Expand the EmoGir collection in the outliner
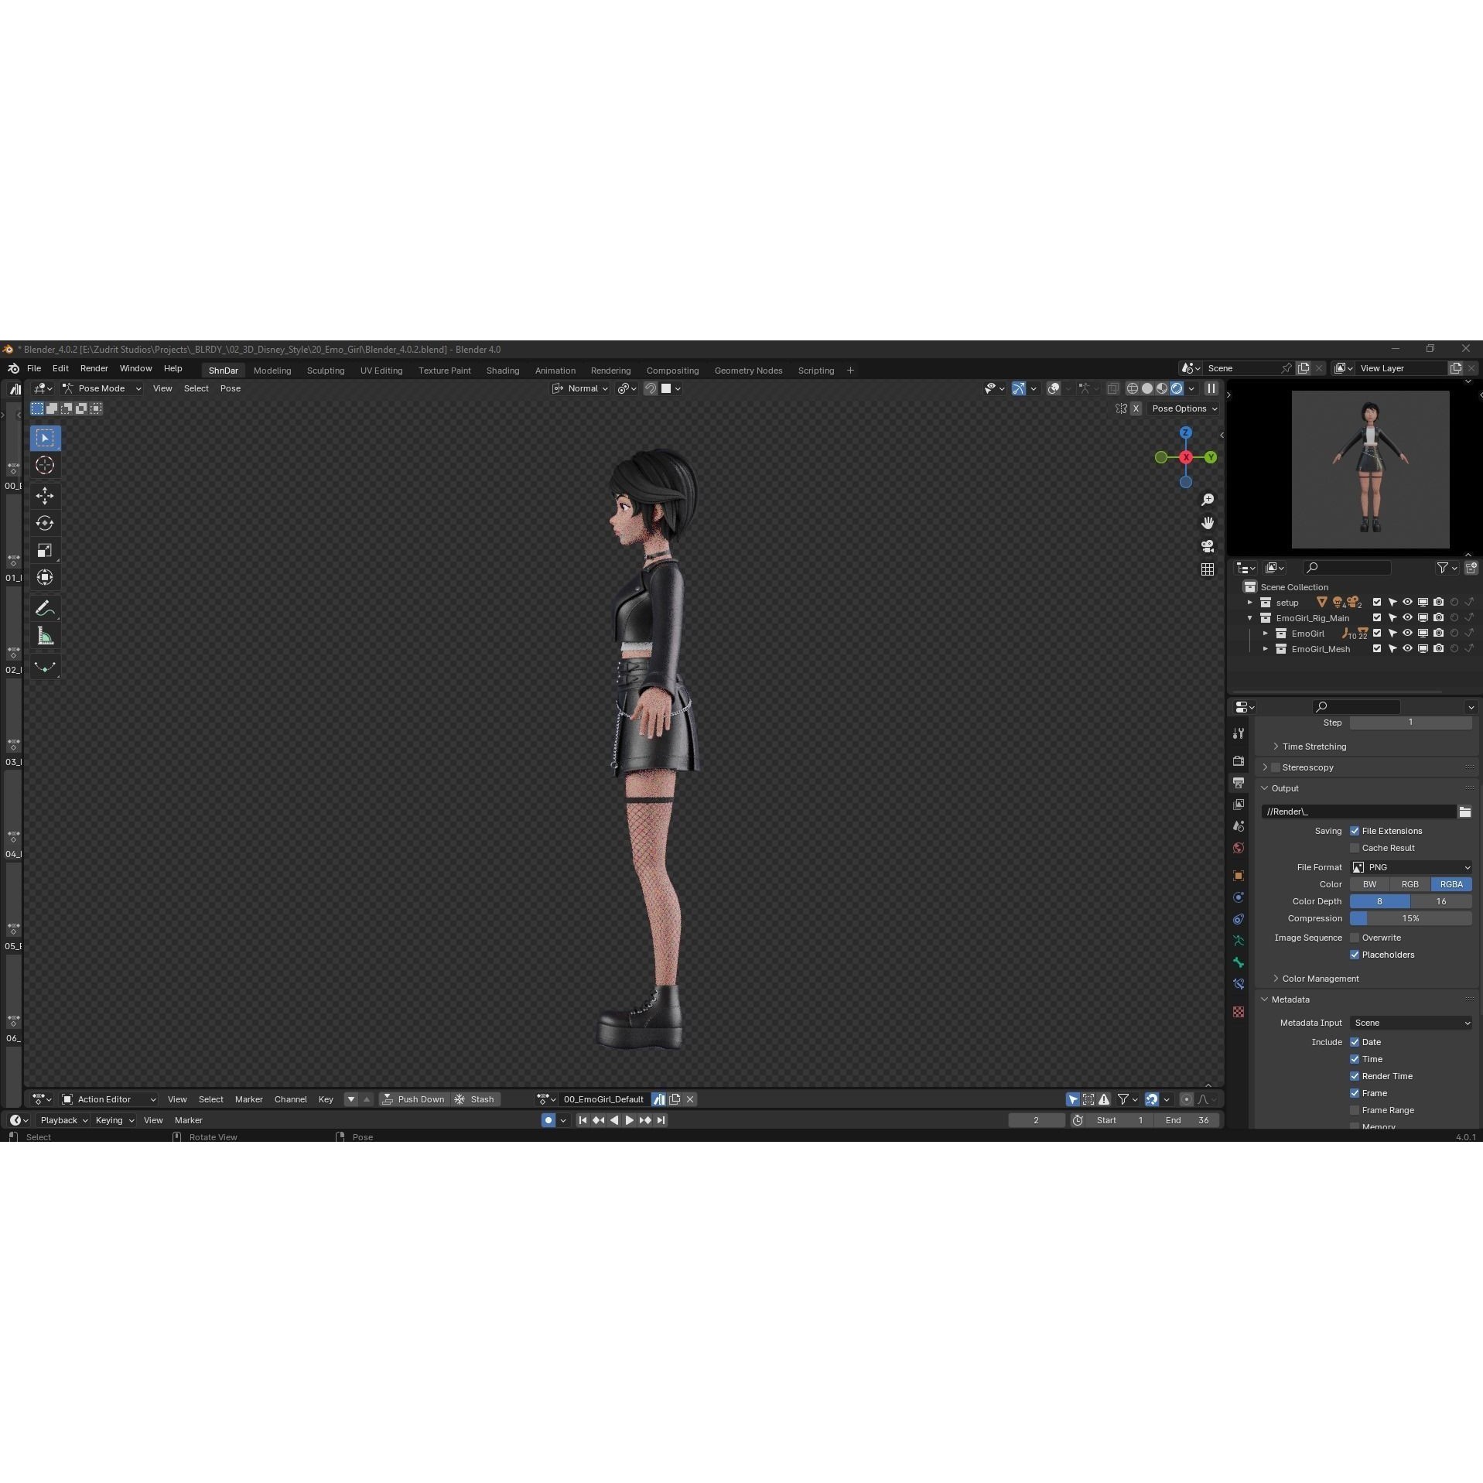 [1266, 633]
